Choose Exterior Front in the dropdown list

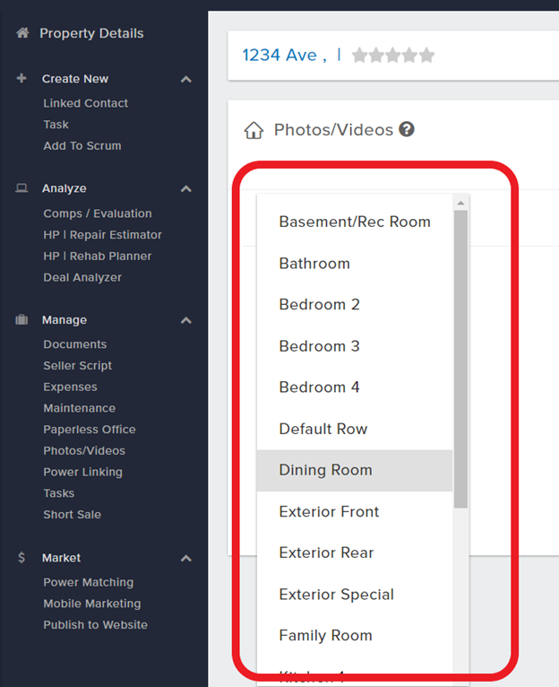(x=355, y=512)
